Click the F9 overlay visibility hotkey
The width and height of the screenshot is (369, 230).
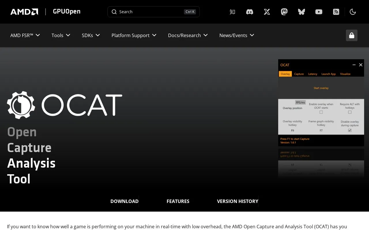292,131
